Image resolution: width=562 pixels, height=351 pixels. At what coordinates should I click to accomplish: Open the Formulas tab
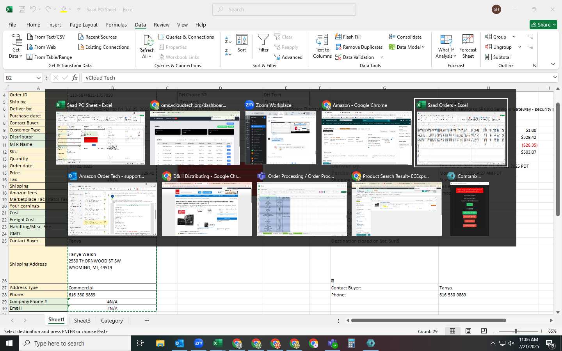[116, 25]
